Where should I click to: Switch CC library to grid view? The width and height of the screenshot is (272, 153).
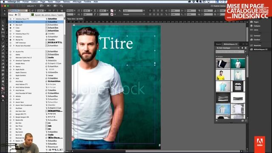click(x=242, y=48)
